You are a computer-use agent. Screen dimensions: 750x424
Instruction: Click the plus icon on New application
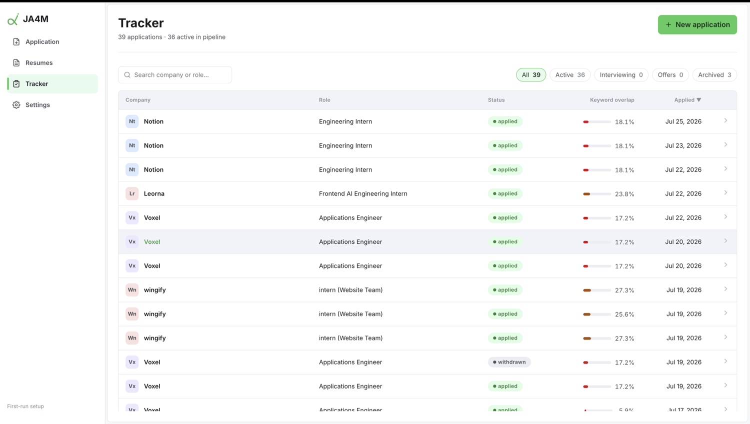[668, 24]
